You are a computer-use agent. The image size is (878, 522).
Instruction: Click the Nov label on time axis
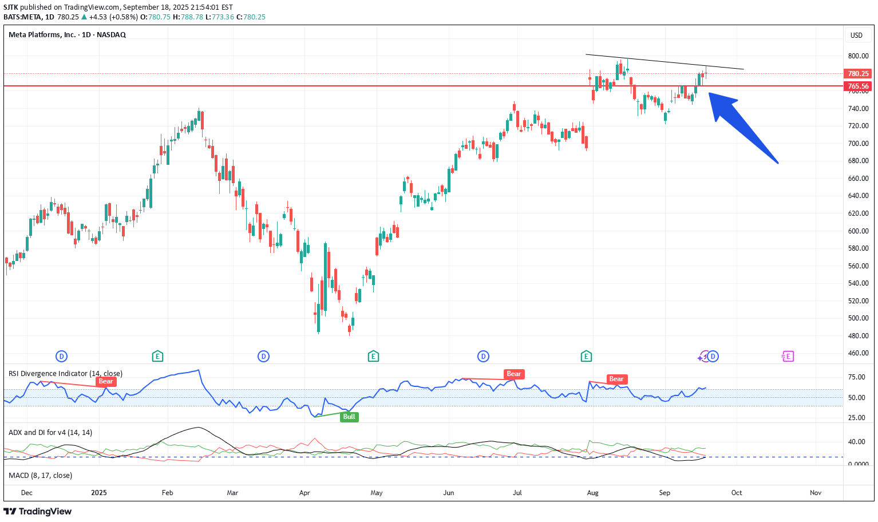click(816, 493)
